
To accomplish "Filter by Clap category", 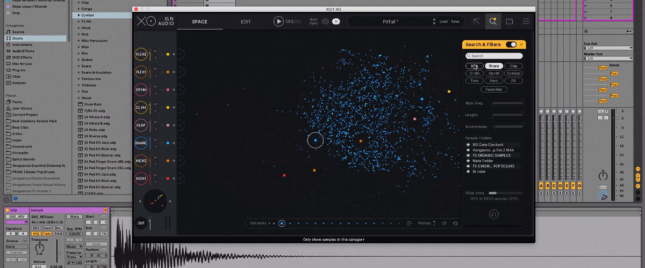I will click(x=513, y=66).
